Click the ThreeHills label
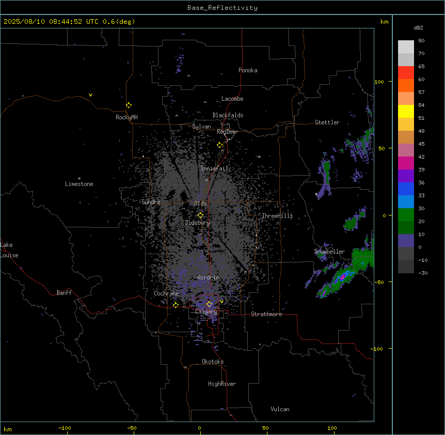Viewport: 445px width, 435px height. pyautogui.click(x=277, y=216)
